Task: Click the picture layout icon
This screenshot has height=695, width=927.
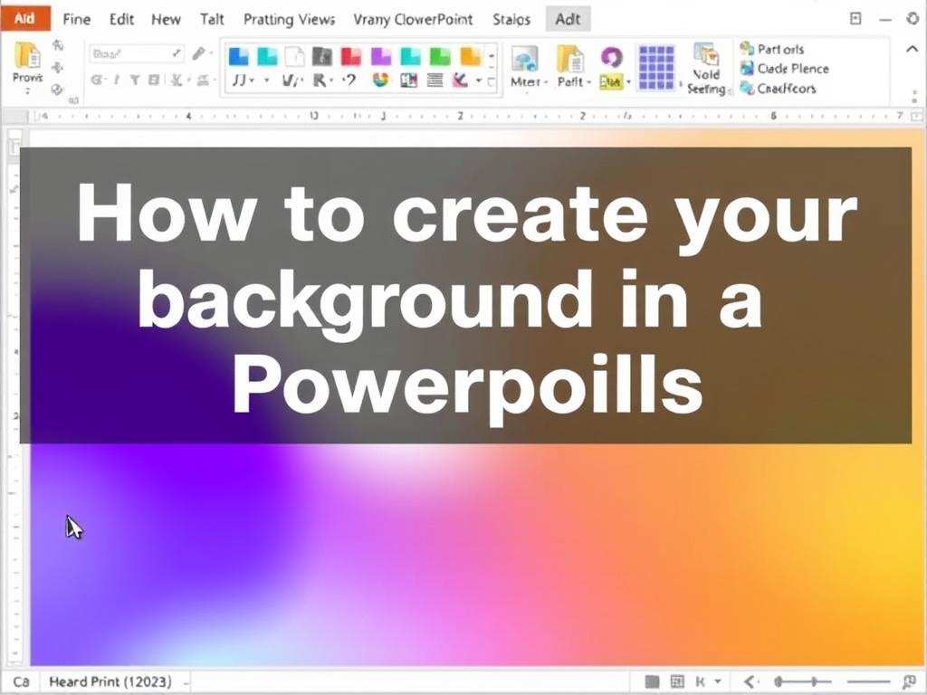Action: (x=408, y=80)
